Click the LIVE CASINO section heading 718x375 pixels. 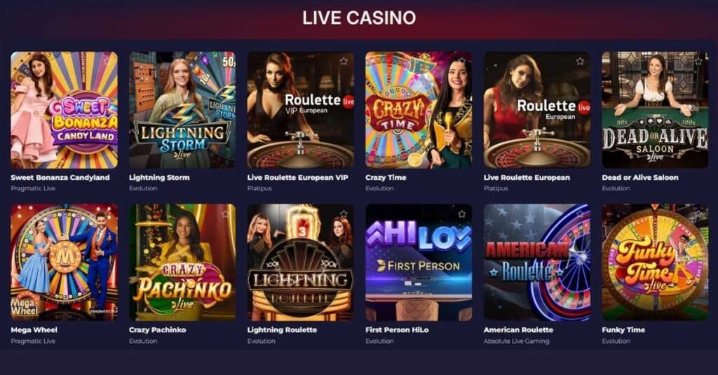pos(359,17)
